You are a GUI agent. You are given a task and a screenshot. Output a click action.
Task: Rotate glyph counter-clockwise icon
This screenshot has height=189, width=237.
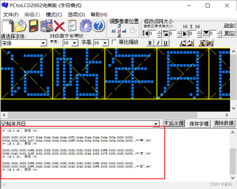point(183,43)
